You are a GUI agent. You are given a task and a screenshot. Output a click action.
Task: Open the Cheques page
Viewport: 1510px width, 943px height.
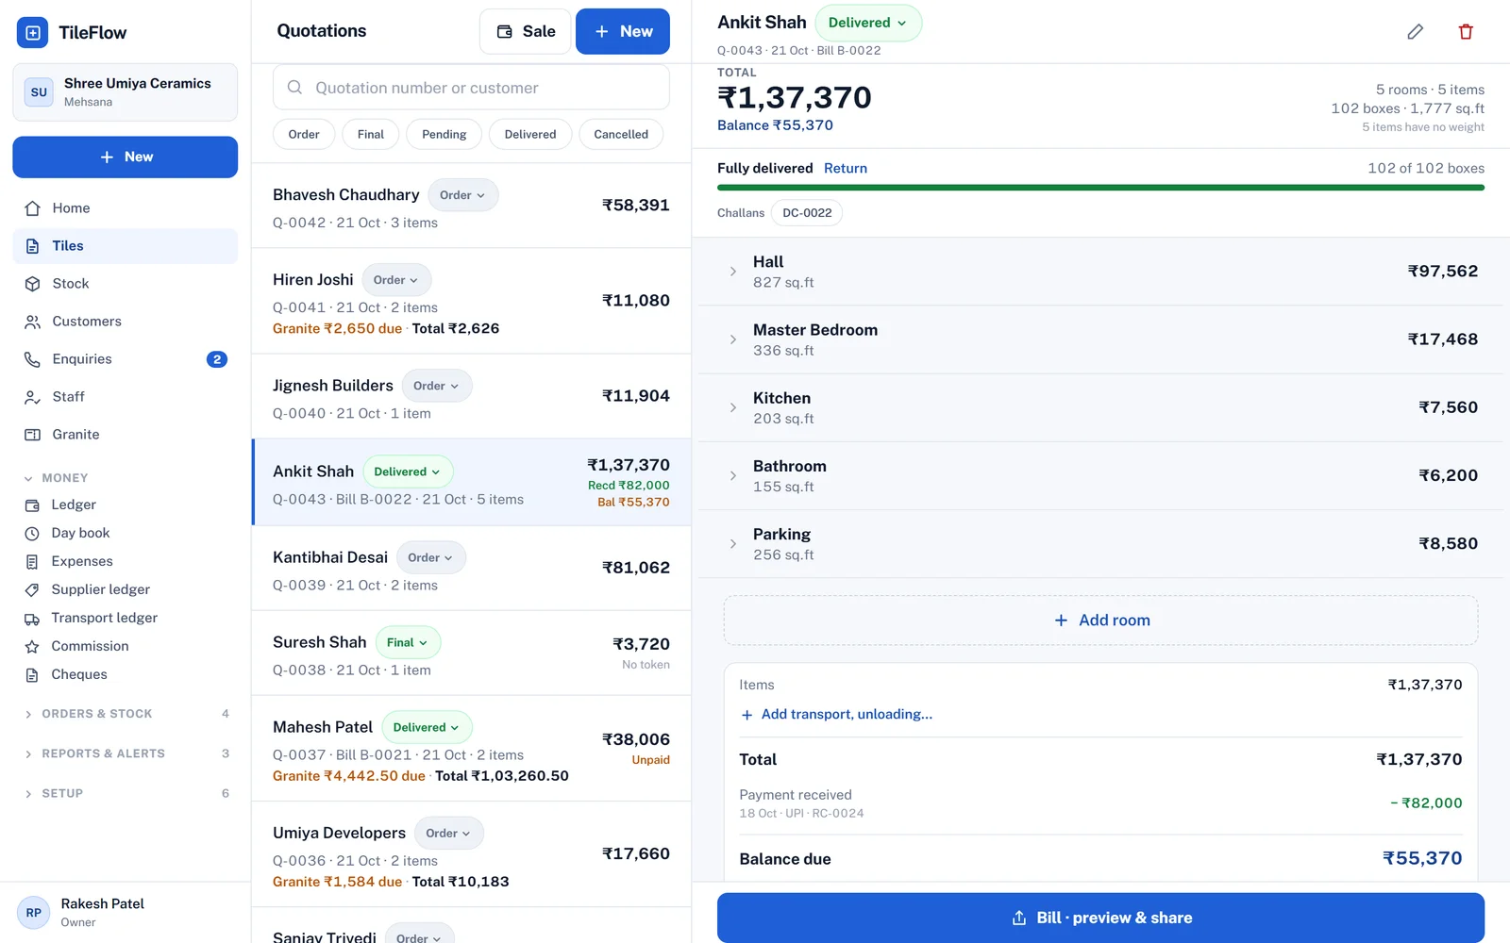[x=125, y=675]
